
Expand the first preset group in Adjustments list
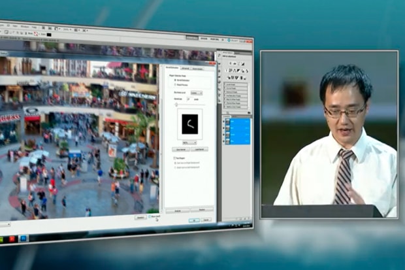point(225,84)
